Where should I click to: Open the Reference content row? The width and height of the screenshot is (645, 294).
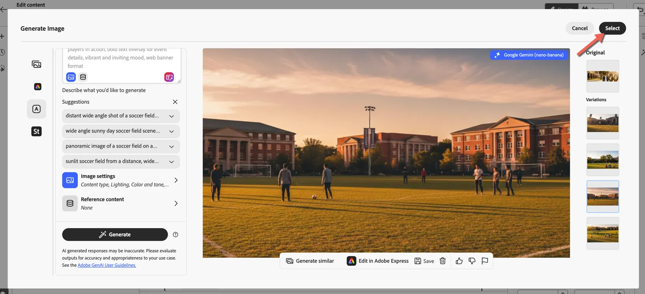pos(121,203)
